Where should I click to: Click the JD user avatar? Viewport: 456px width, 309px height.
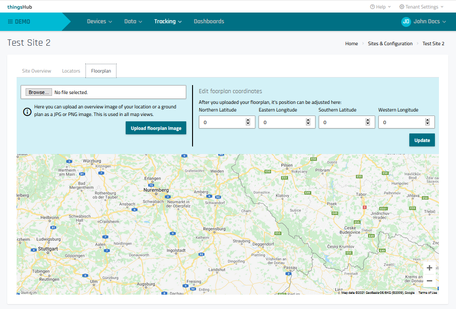(406, 21)
